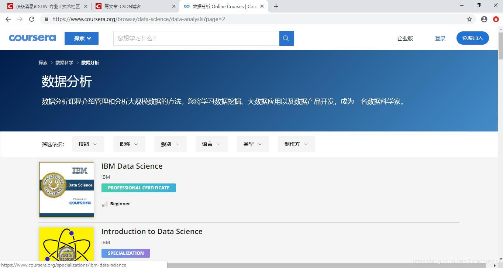View site info via the padlock icon
Viewport: 503px width, 268px height.
[x=46, y=19]
